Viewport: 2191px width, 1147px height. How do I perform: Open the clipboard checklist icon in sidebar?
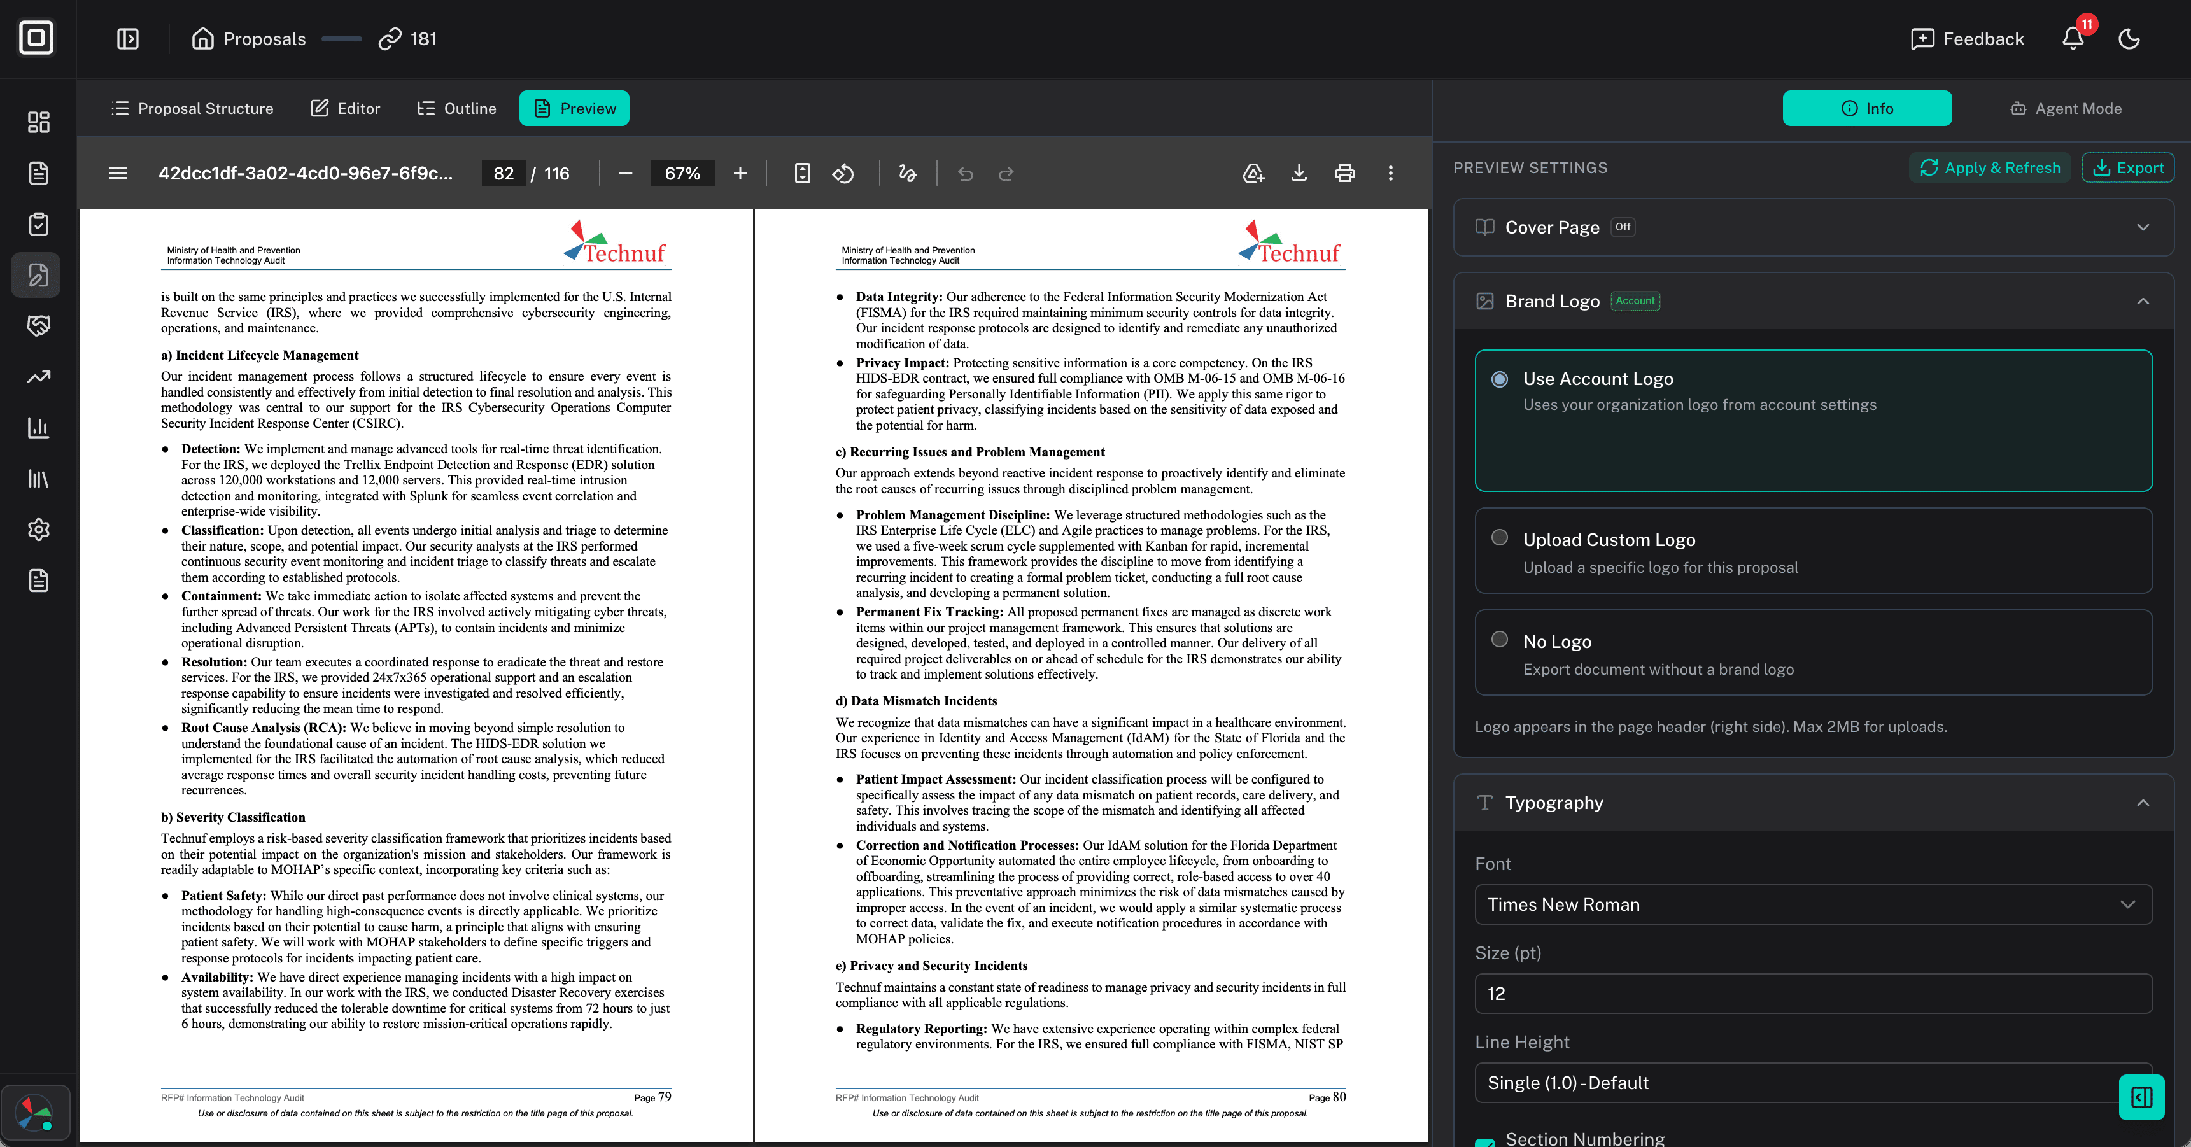click(x=38, y=223)
